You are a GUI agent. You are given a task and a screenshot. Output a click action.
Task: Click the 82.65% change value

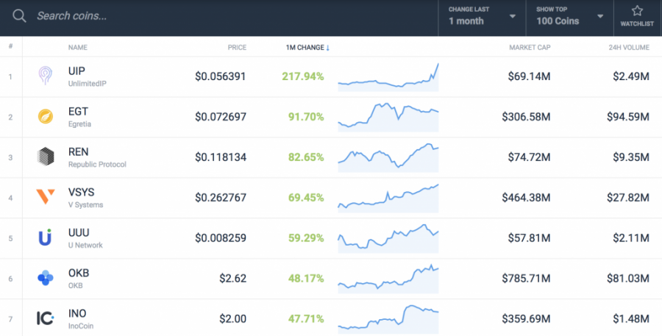point(306,157)
